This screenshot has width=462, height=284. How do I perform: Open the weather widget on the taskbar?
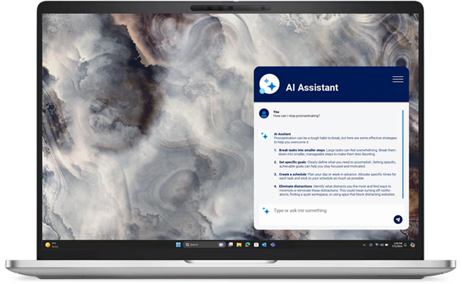click(x=51, y=244)
